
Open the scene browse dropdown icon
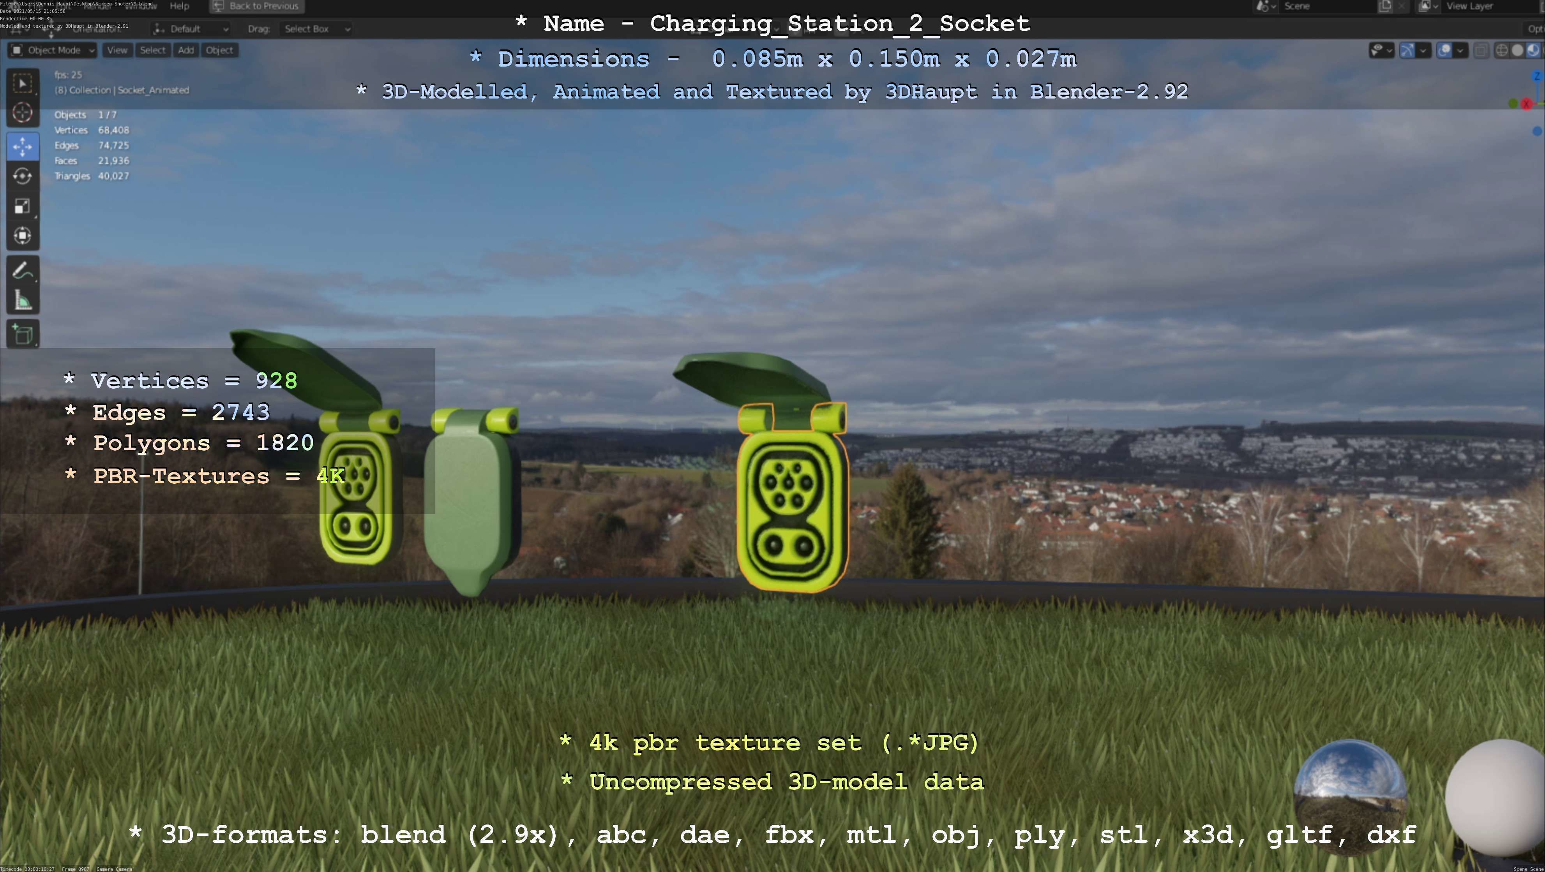pos(1266,6)
